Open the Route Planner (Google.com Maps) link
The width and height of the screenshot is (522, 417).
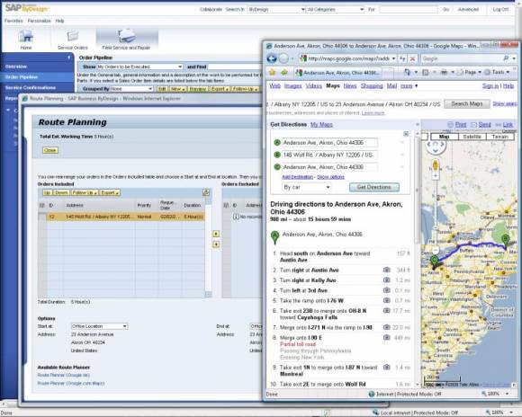(x=71, y=383)
